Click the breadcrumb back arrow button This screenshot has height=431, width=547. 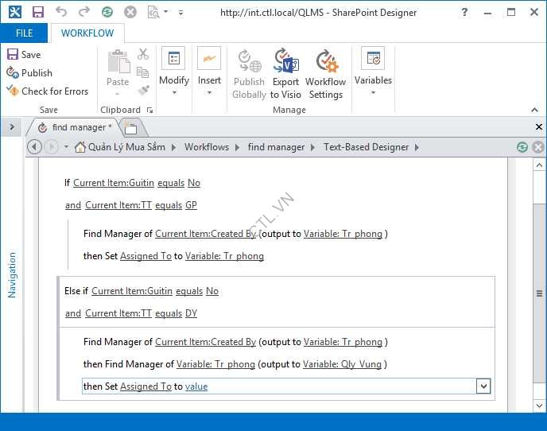pos(34,147)
